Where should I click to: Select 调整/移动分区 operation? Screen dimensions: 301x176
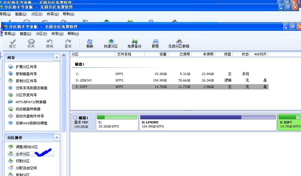point(23,147)
